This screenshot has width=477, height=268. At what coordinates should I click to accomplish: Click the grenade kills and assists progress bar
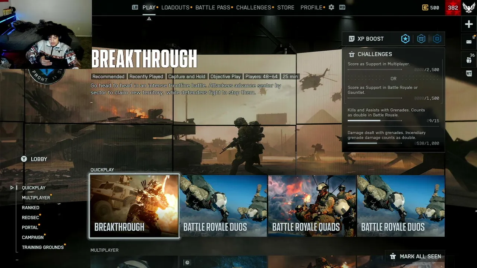pos(375,121)
